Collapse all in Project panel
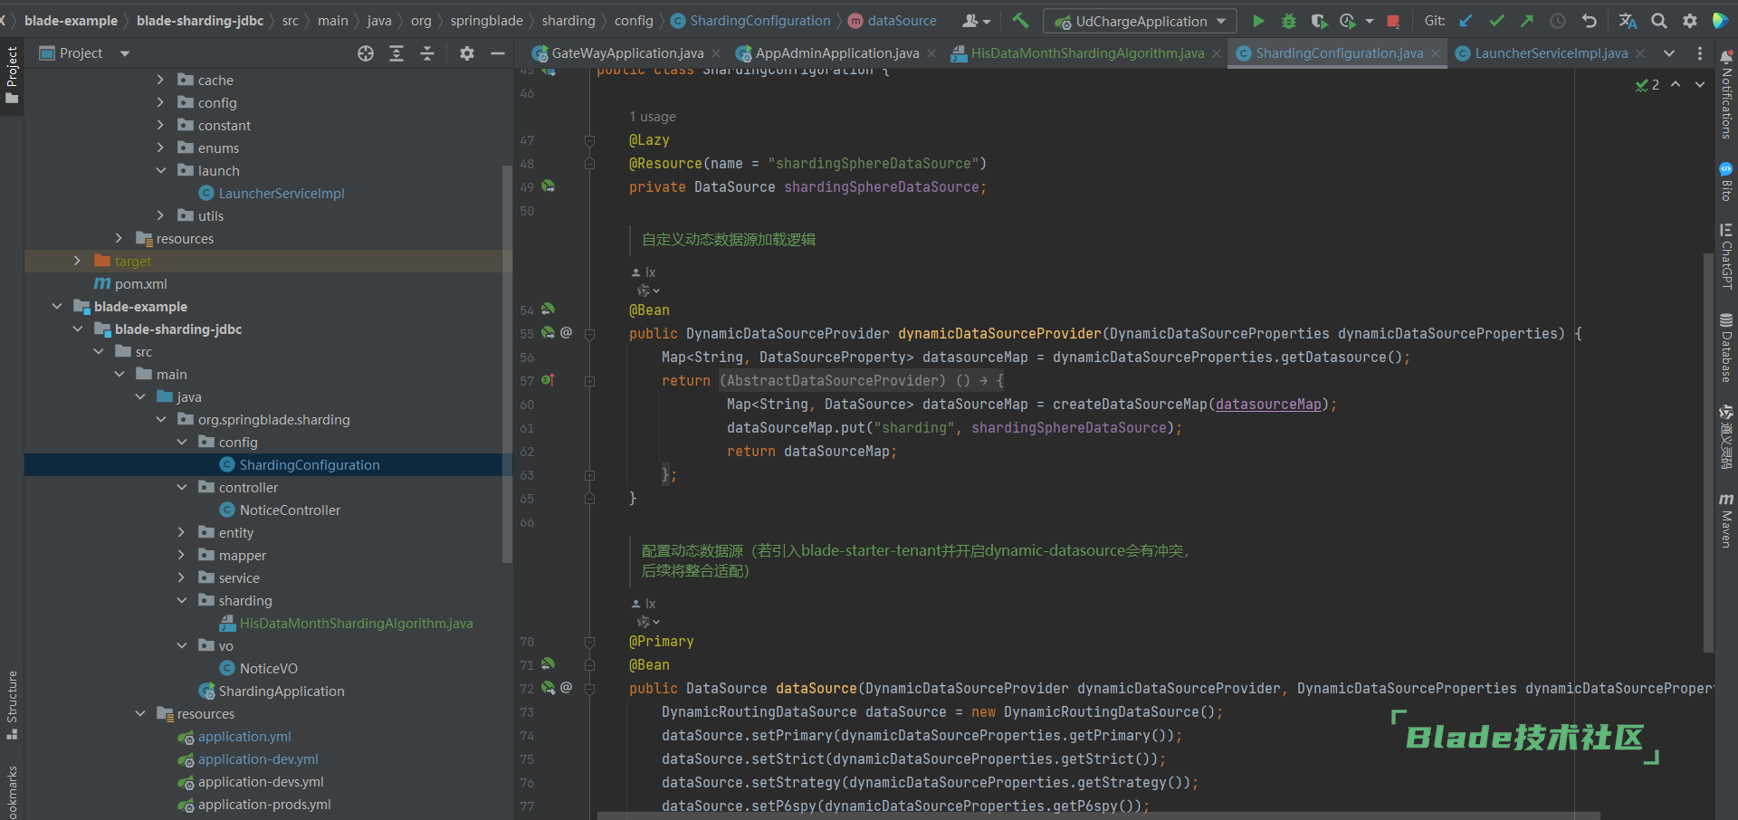This screenshot has width=1738, height=820. (x=427, y=53)
